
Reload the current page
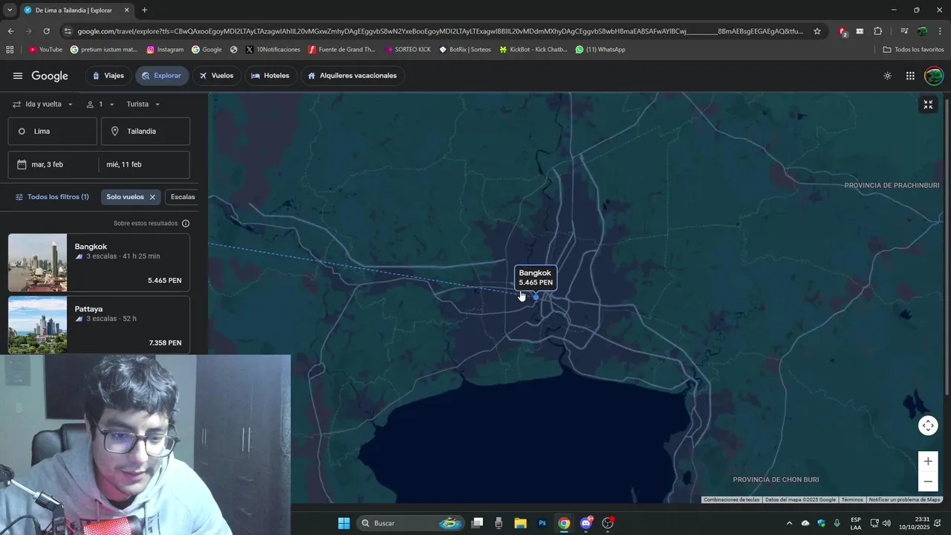[46, 31]
